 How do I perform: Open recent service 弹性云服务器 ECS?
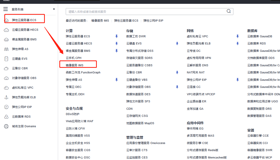click(126, 21)
